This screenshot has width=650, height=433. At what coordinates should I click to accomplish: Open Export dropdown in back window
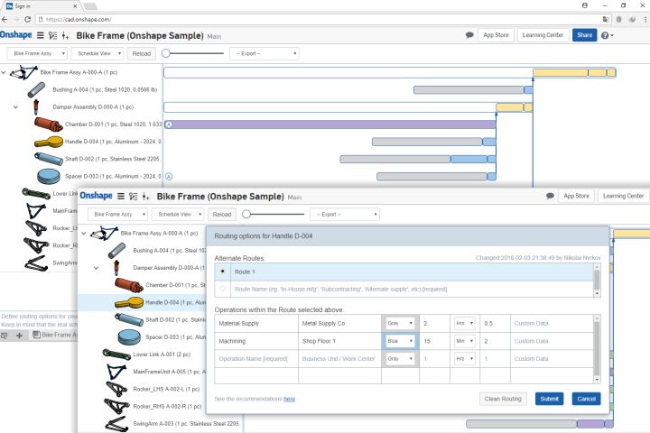265,53
